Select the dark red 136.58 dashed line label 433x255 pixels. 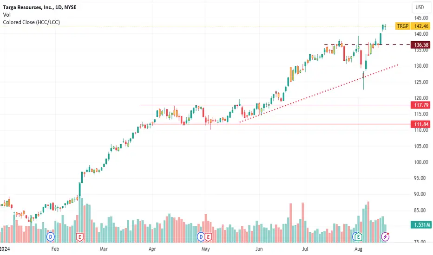coord(421,45)
